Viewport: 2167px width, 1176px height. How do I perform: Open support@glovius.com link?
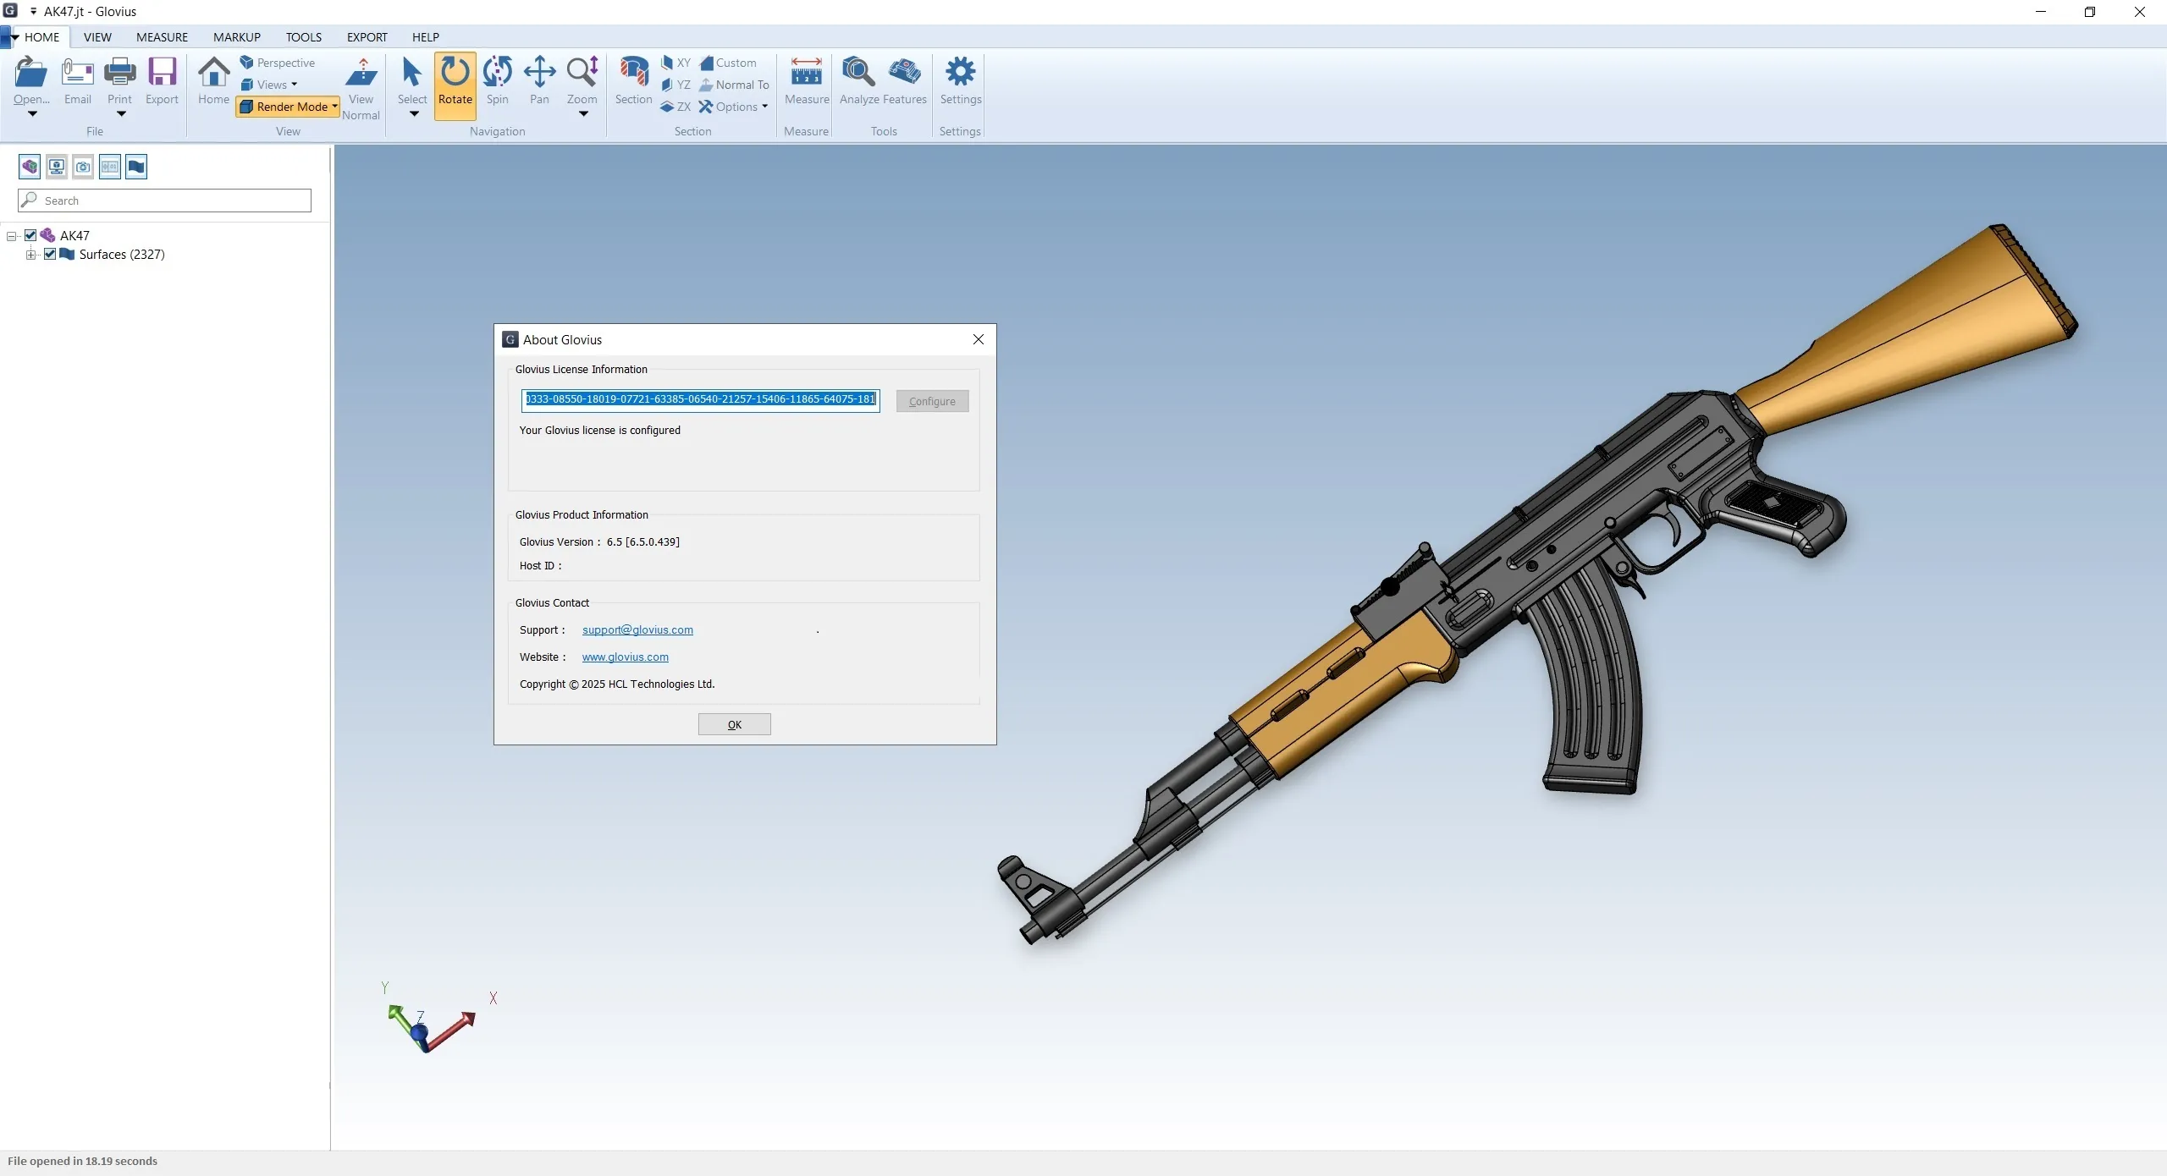point(637,629)
